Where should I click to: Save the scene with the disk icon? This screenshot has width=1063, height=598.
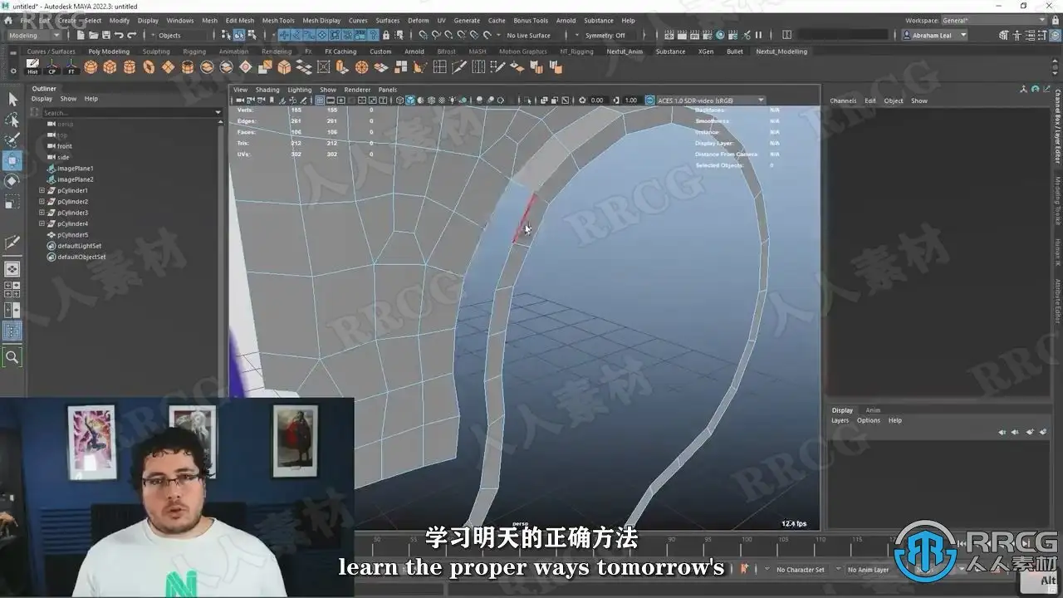click(105, 35)
